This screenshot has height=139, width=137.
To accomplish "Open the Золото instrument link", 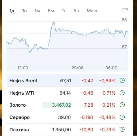I will click(x=18, y=105).
